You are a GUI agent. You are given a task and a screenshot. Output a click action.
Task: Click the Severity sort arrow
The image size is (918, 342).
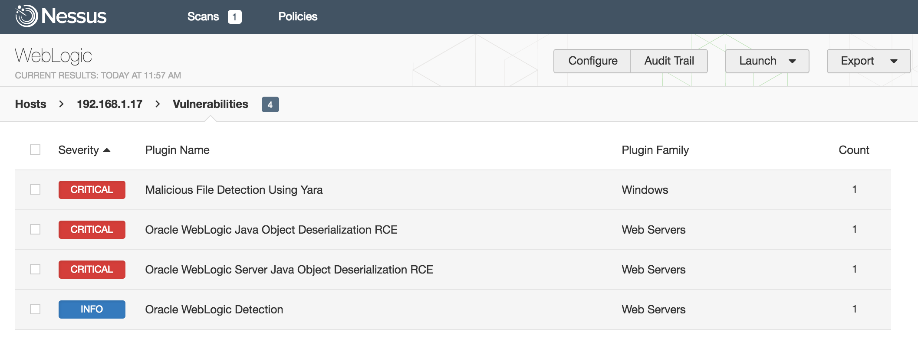[107, 150]
